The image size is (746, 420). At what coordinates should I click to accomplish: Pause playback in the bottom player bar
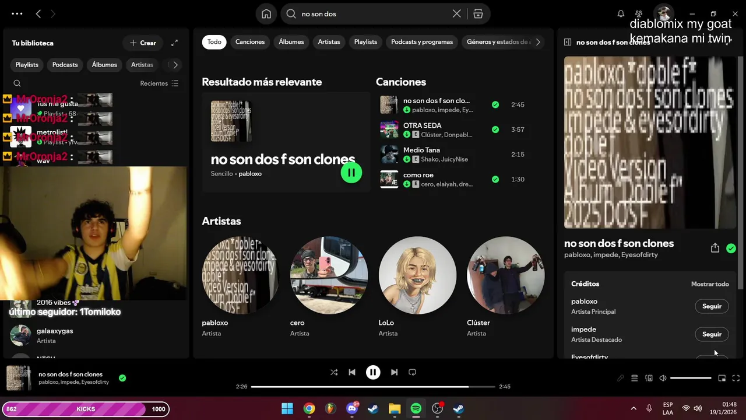coord(373,372)
